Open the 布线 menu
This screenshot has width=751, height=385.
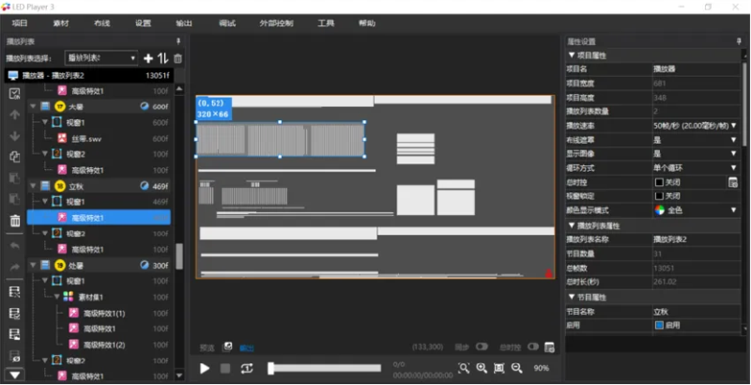(x=102, y=23)
